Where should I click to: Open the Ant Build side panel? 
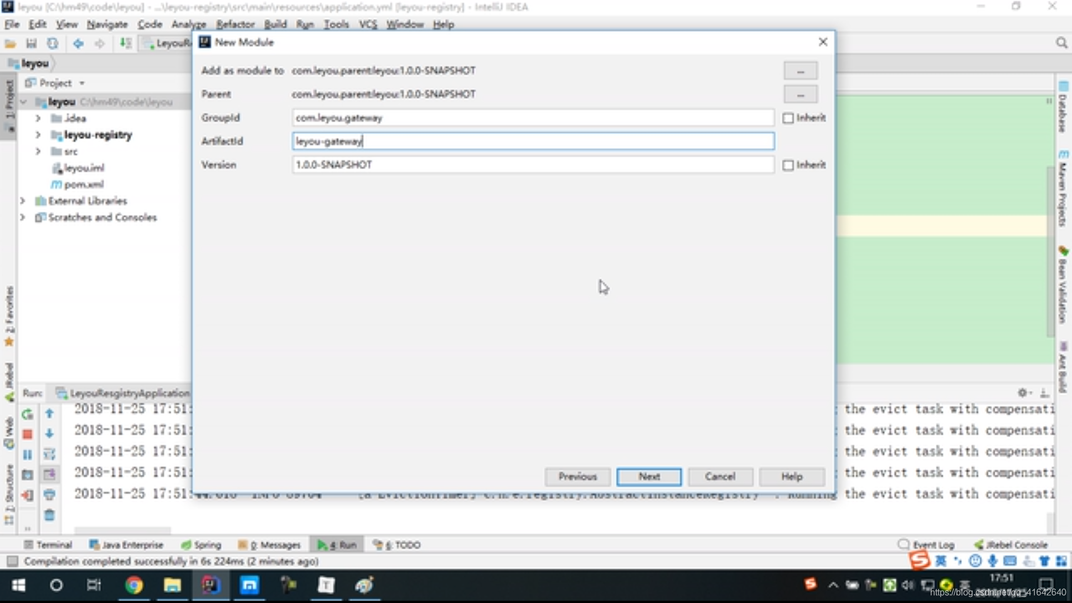(x=1063, y=367)
